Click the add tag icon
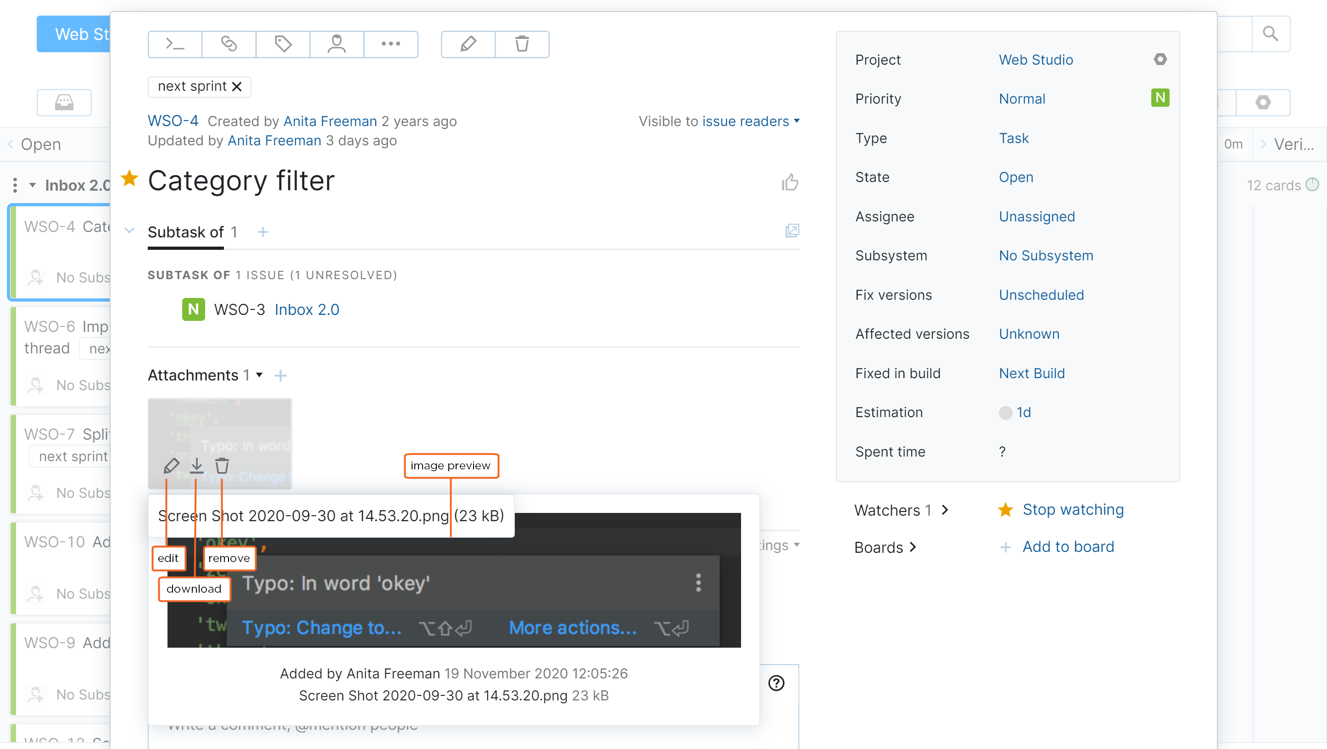This screenshot has width=1327, height=749. (x=283, y=44)
